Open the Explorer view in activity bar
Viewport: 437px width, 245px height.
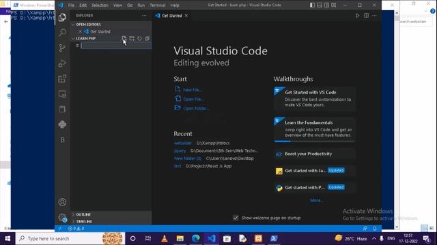(x=62, y=17)
